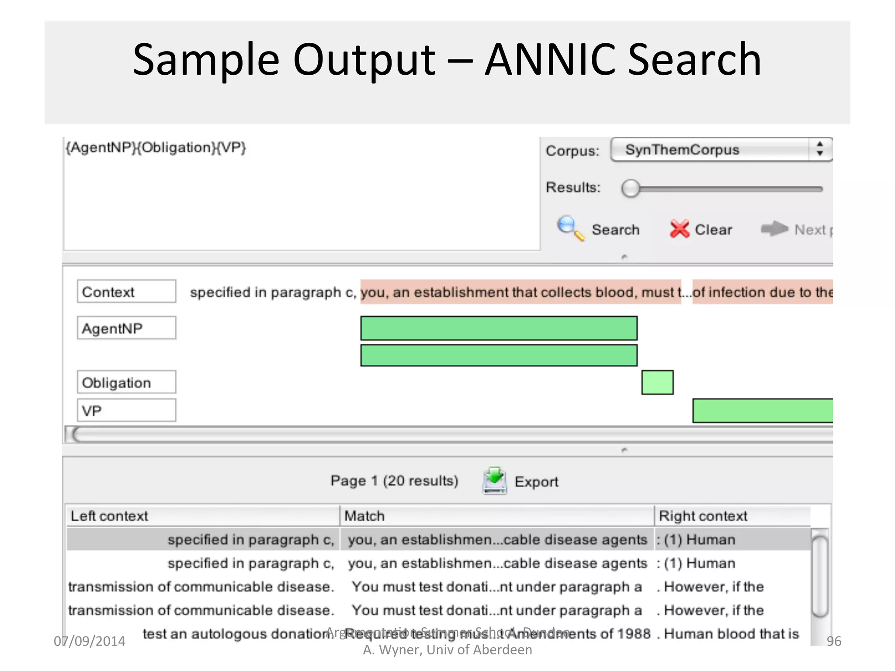Click the Right context column header
895x671 pixels.
[x=732, y=516]
